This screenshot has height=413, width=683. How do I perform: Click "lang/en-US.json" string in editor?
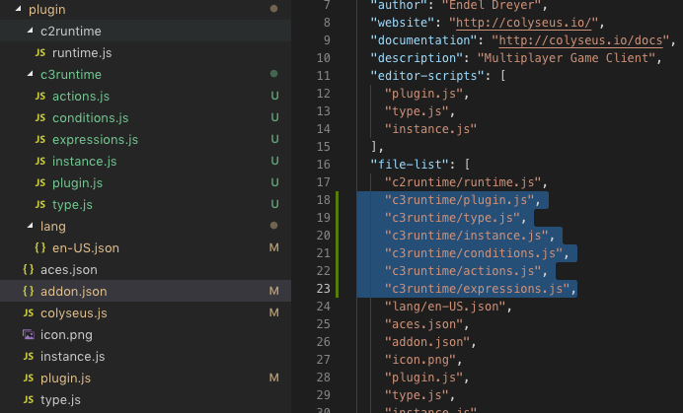[445, 307]
